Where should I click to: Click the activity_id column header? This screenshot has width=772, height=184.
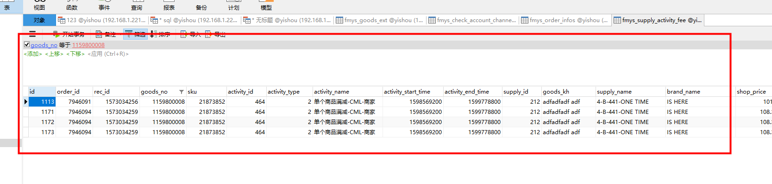(246, 91)
